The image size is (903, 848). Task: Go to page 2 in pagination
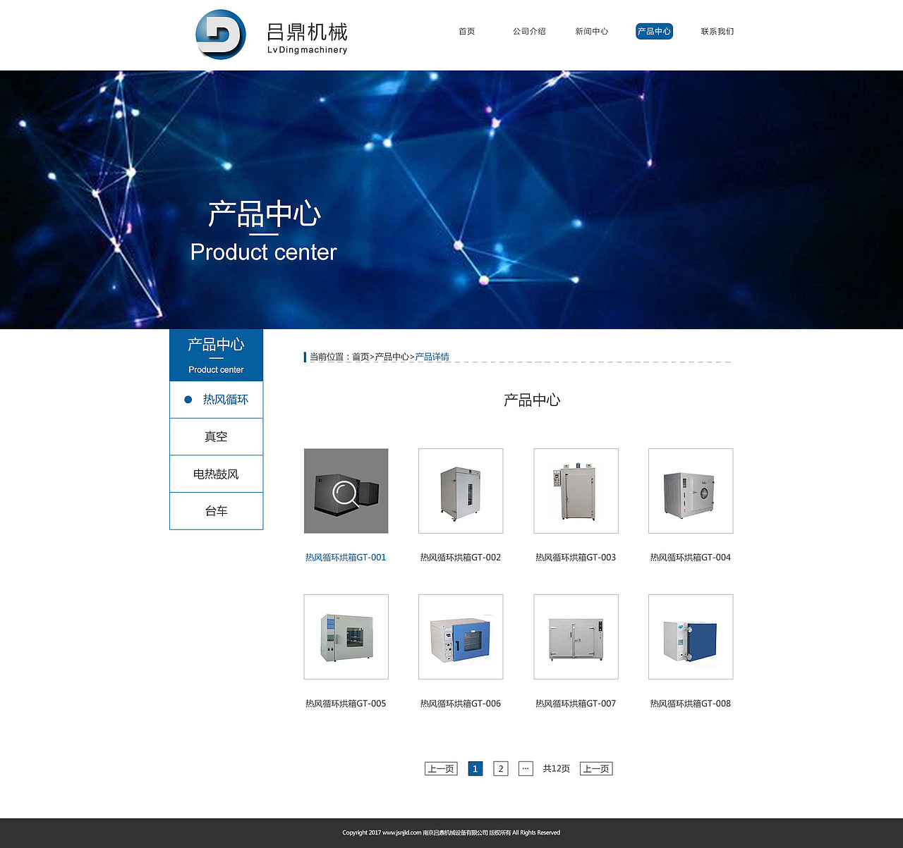pyautogui.click(x=501, y=768)
